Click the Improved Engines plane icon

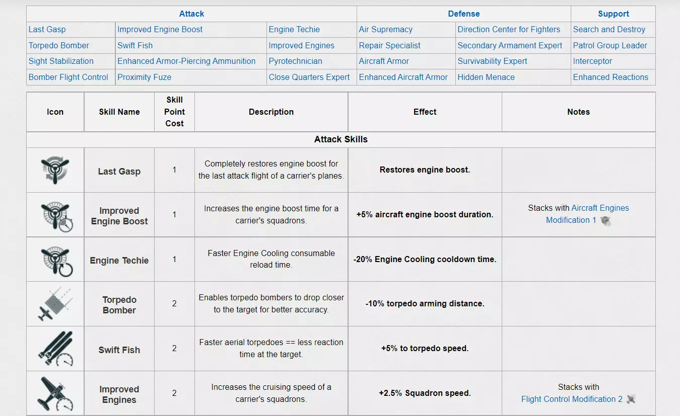(x=55, y=394)
